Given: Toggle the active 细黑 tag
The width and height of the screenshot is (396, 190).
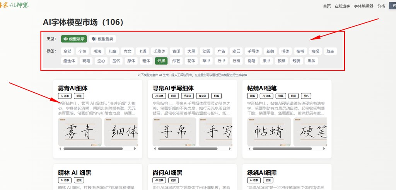Looking at the screenshot, I should coord(161,61).
